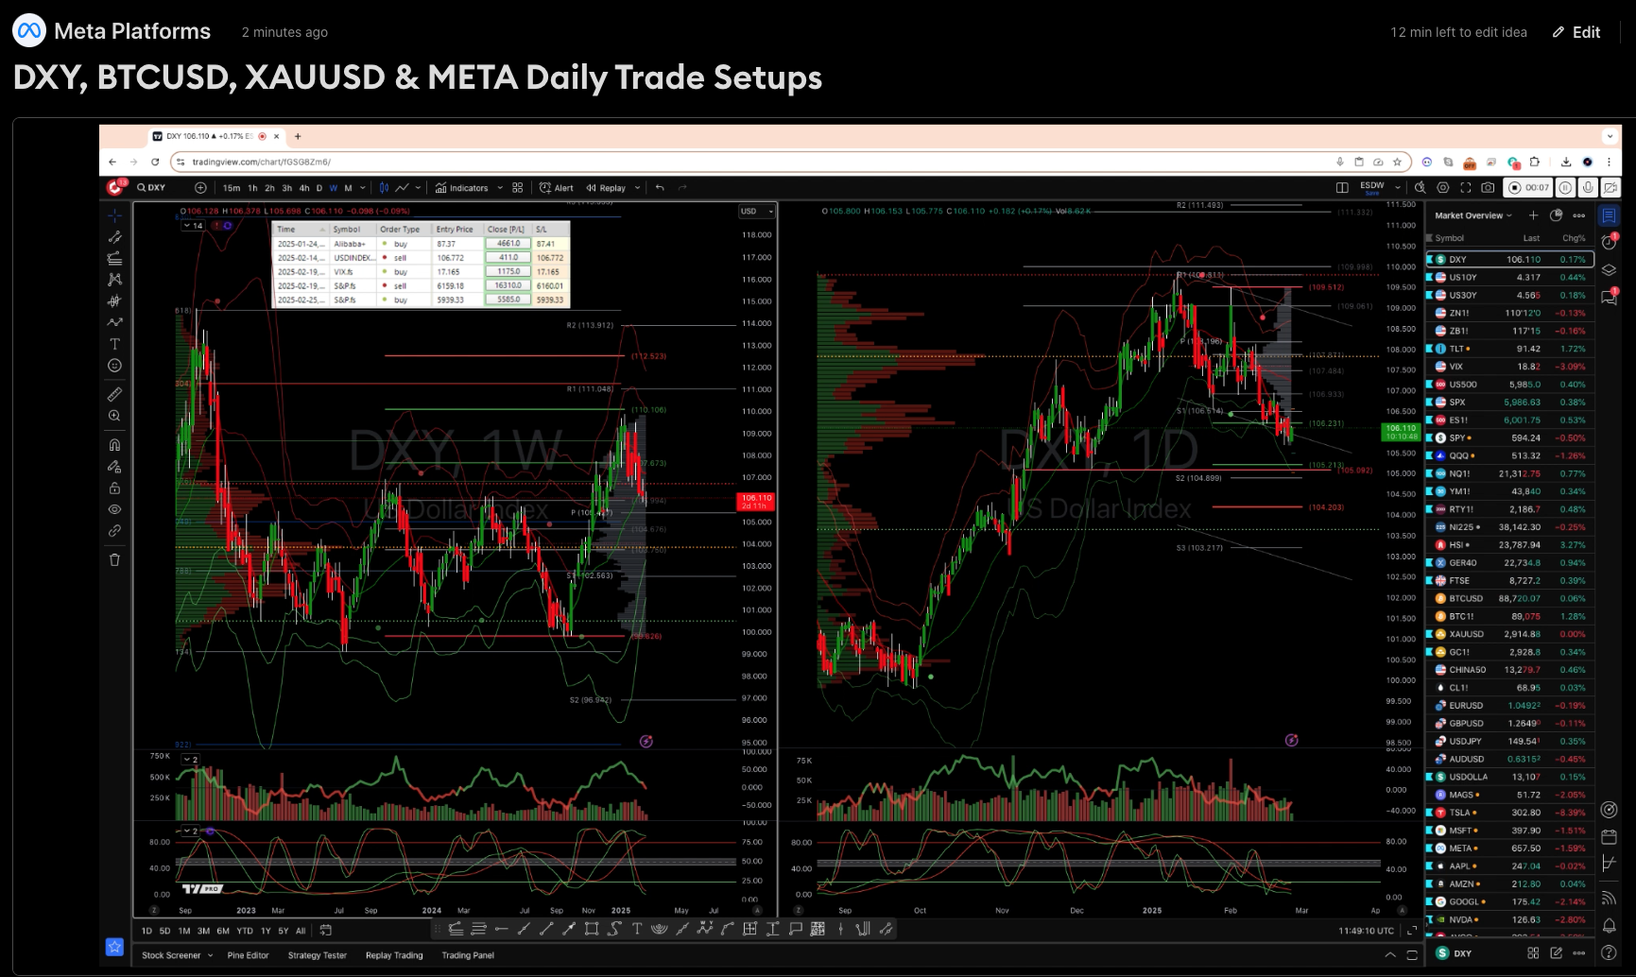1636x977 pixels.
Task: Toggle the recorder camera off icon
Action: tap(1610, 188)
